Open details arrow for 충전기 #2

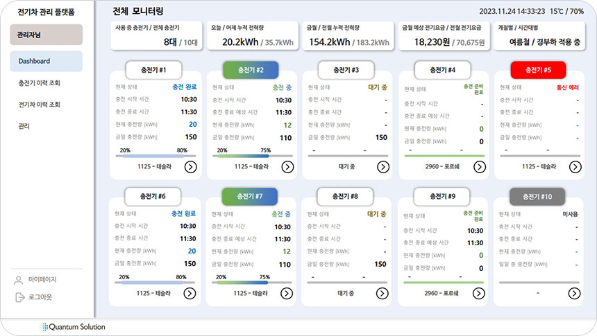[x=287, y=166]
